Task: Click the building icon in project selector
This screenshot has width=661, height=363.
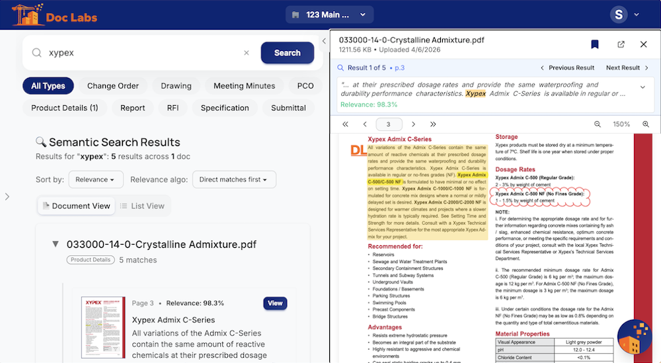Action: [295, 15]
